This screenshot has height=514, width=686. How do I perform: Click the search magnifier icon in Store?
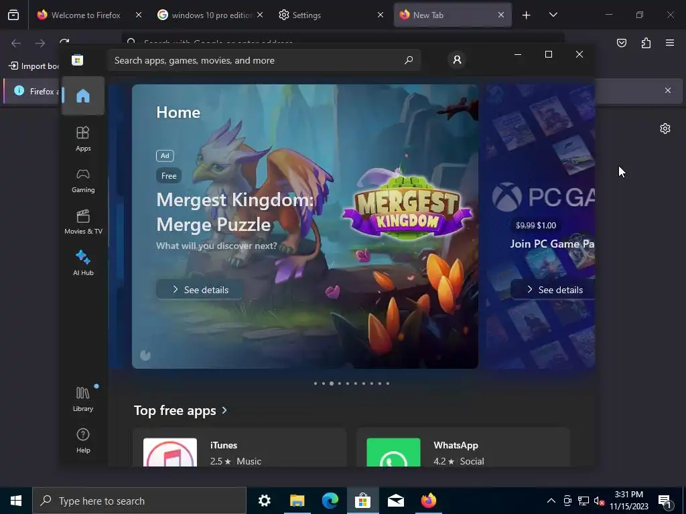409,60
